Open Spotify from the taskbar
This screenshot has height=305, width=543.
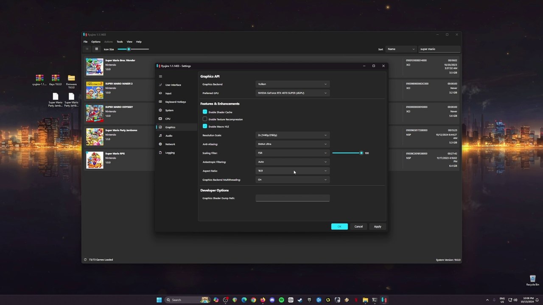tap(281, 300)
